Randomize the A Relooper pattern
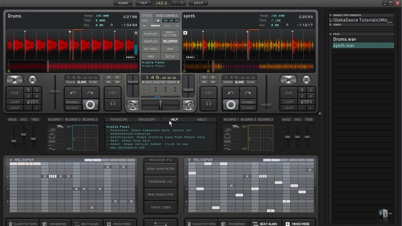Screen dimensions: 402x226 click(x=55, y=224)
